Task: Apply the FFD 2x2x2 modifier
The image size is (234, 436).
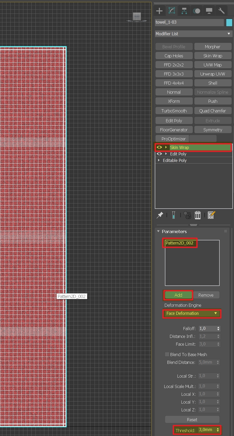Action: pyautogui.click(x=174, y=65)
